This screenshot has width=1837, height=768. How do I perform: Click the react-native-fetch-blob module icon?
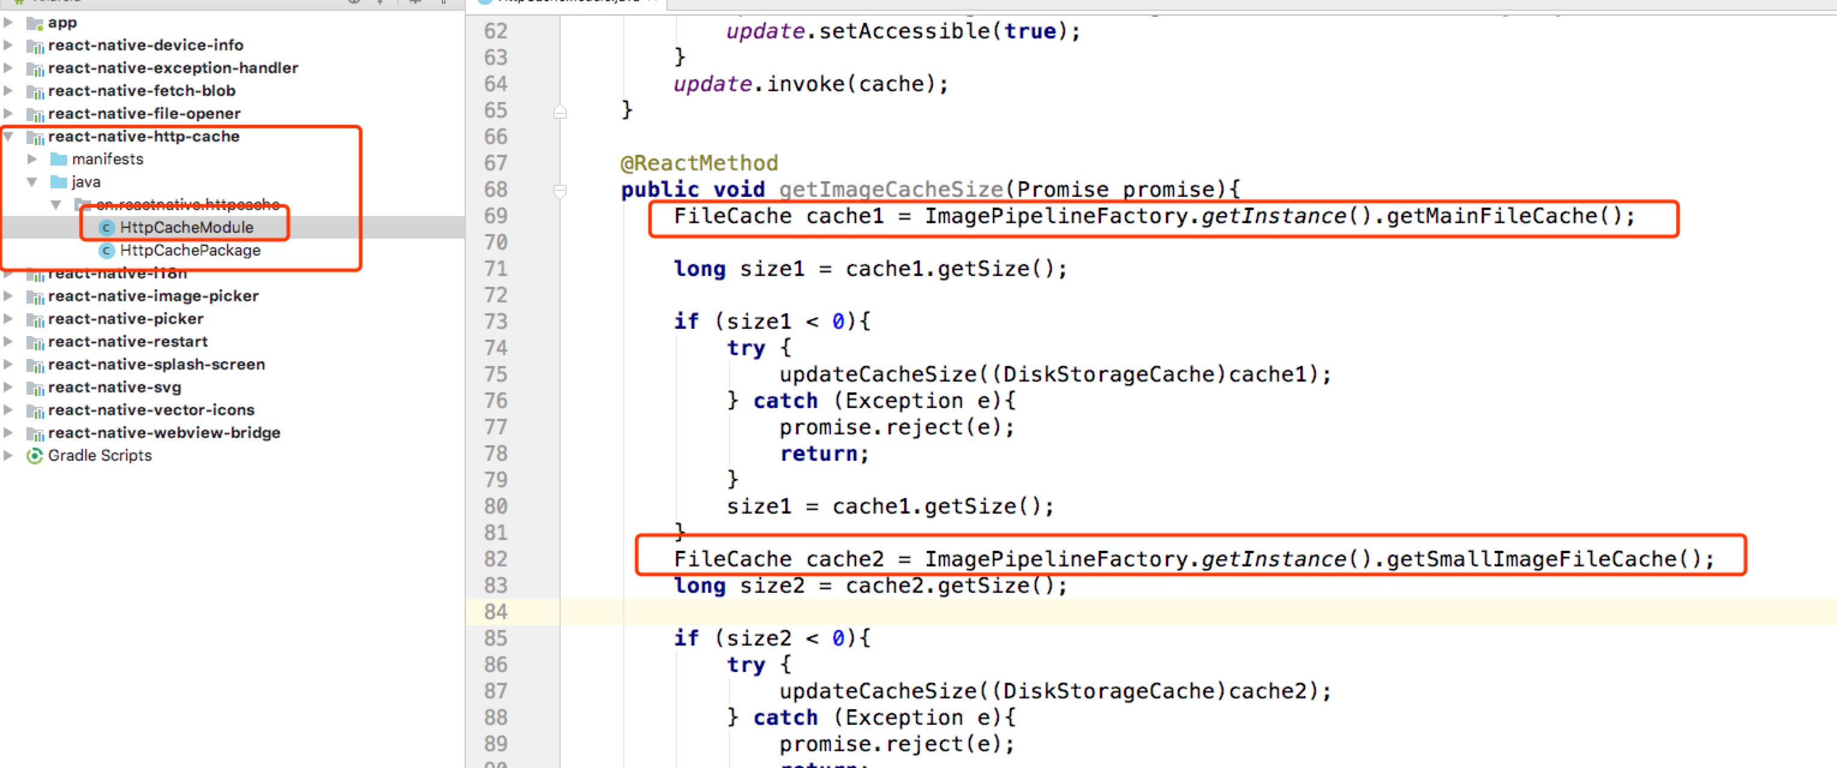tap(35, 91)
